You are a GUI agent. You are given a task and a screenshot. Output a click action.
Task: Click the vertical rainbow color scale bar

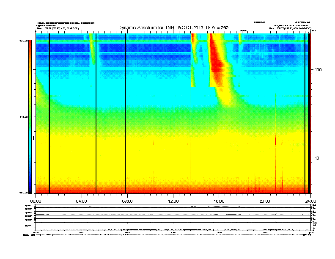[30, 117]
